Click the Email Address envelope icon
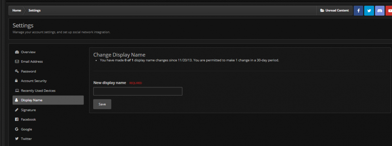 pyautogui.click(x=17, y=61)
